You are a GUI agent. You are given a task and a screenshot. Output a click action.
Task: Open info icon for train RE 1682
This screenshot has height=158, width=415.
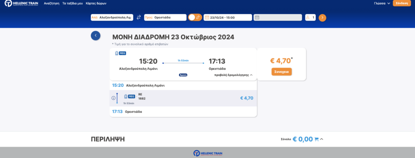(x=113, y=98)
